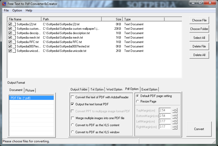Enable Merge multiple images into one PDF file
Screen dimensions: 218x146
point(72,118)
